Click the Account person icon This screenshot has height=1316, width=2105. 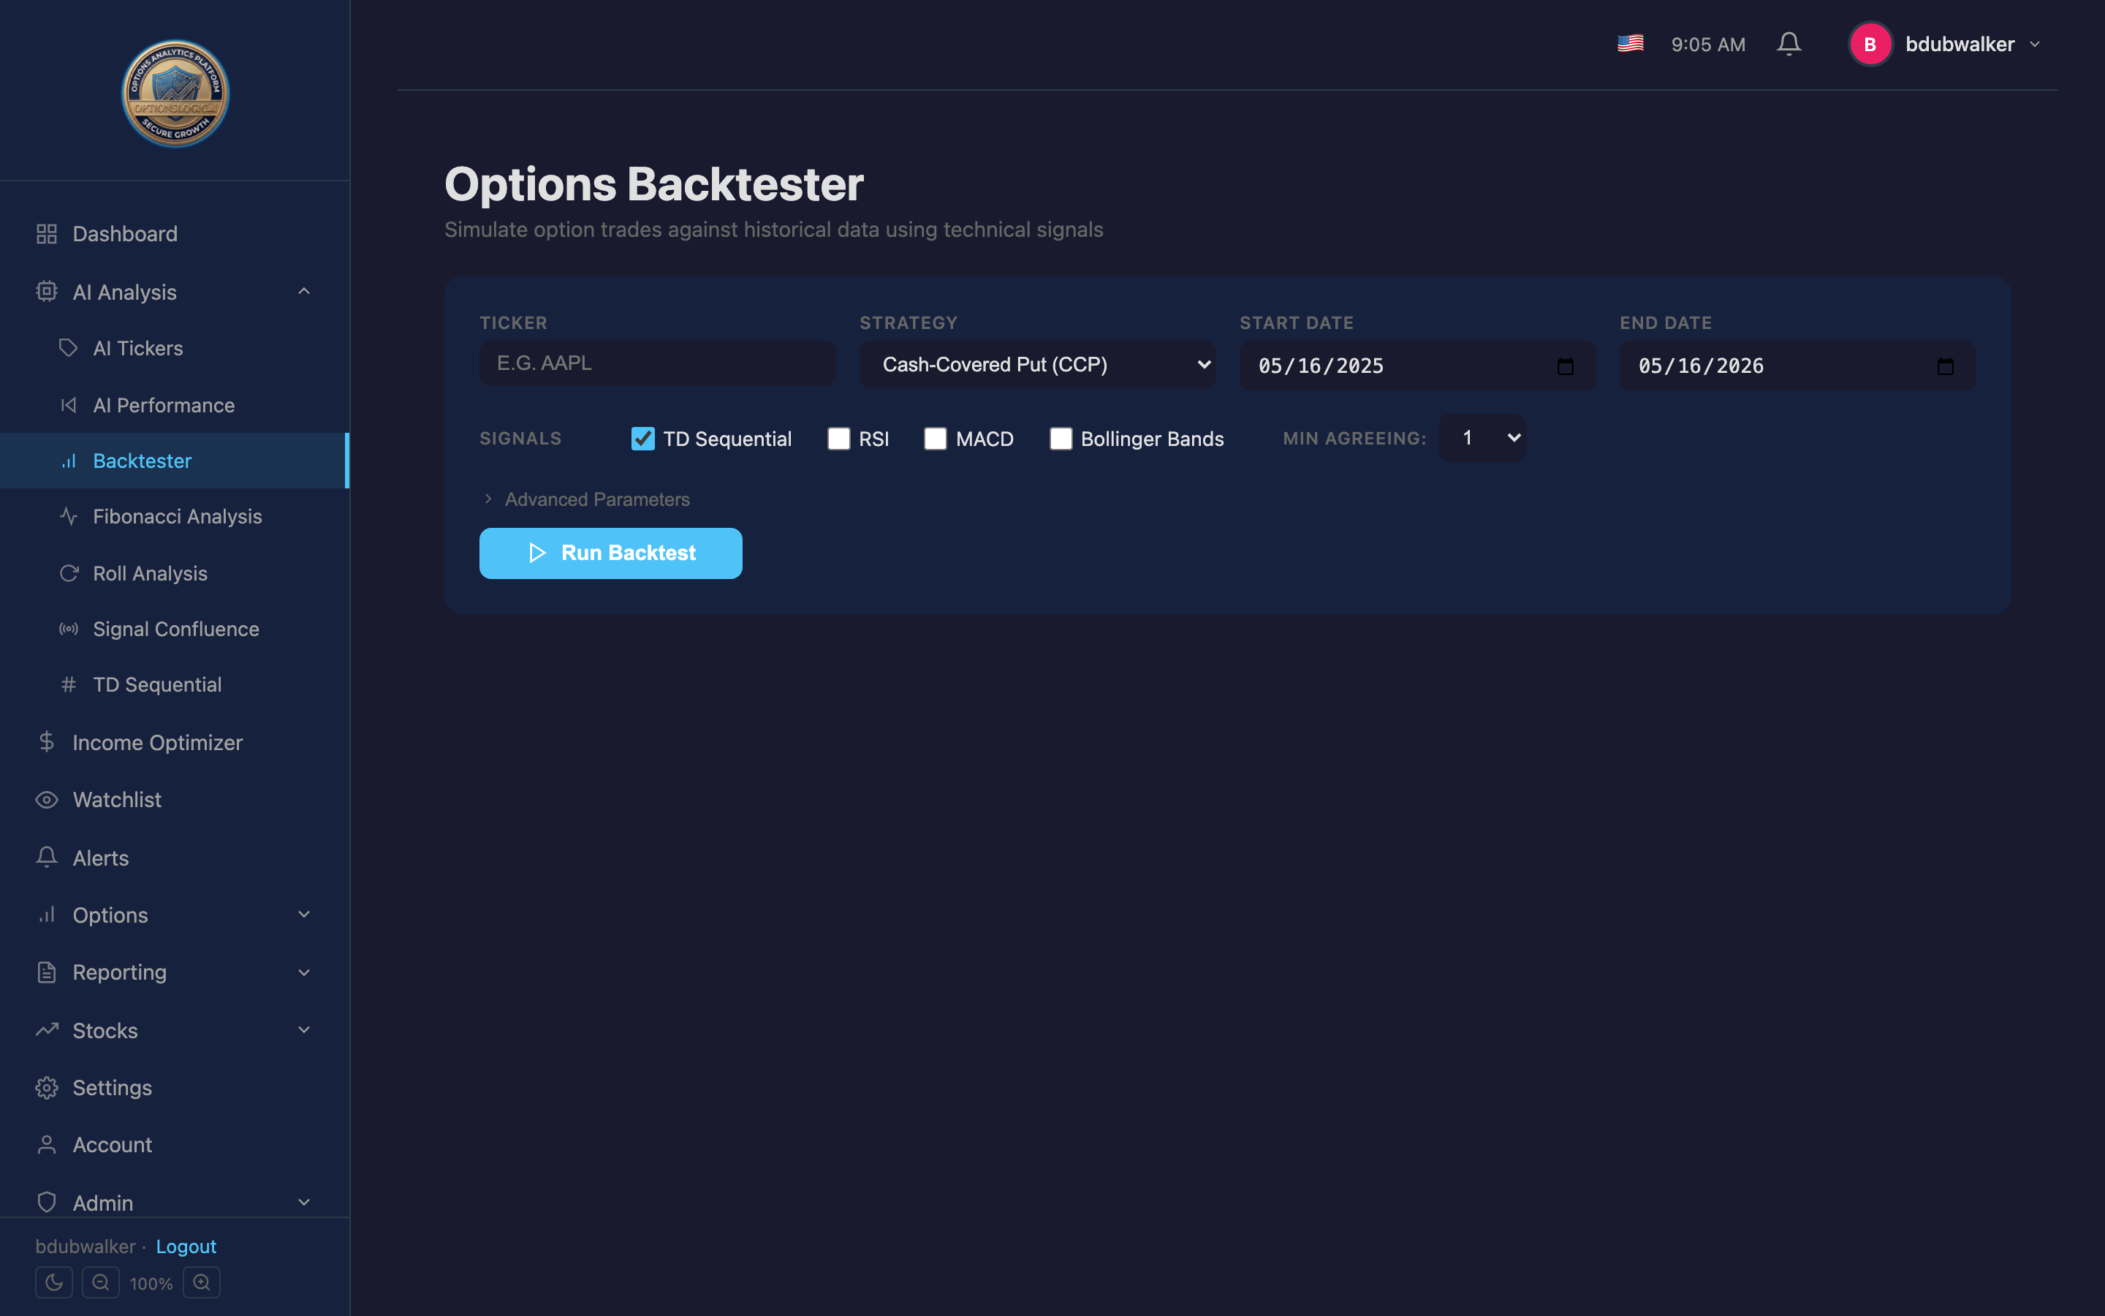click(x=47, y=1144)
